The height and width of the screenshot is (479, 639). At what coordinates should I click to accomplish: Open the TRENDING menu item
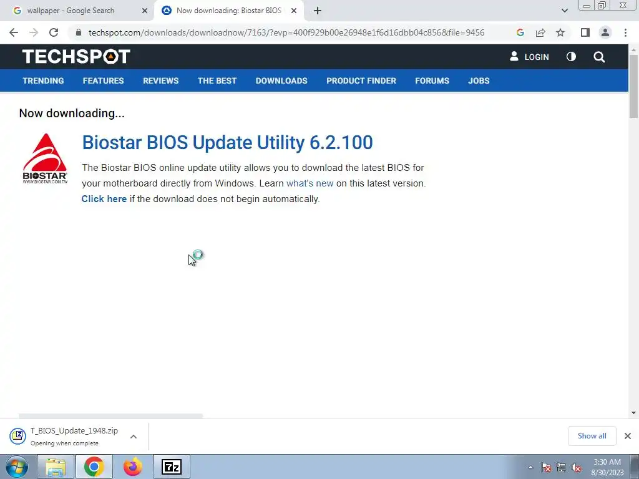coord(43,80)
